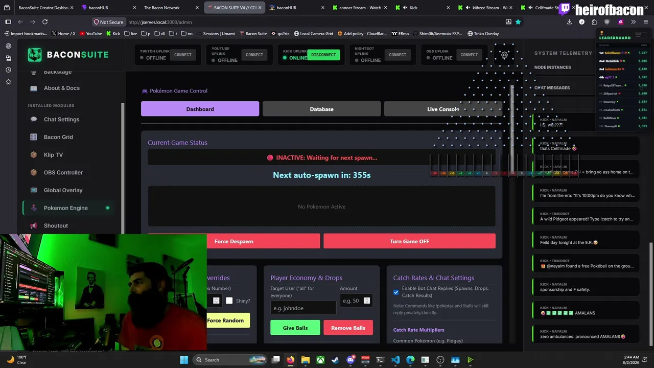Click the Turn Game OFF button
This screenshot has height=368, width=654.
[x=409, y=241]
